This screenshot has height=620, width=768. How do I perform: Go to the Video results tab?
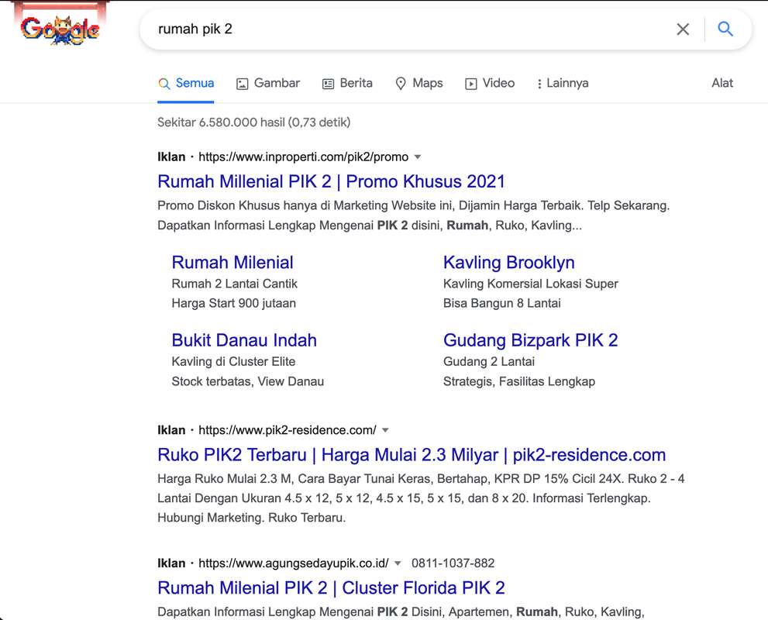point(489,84)
